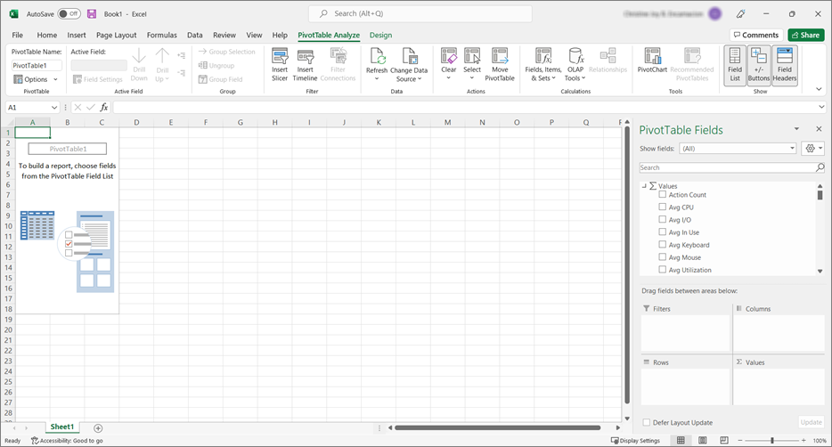The width and height of the screenshot is (832, 447).
Task: Click the Save icon in title bar
Action: (92, 13)
